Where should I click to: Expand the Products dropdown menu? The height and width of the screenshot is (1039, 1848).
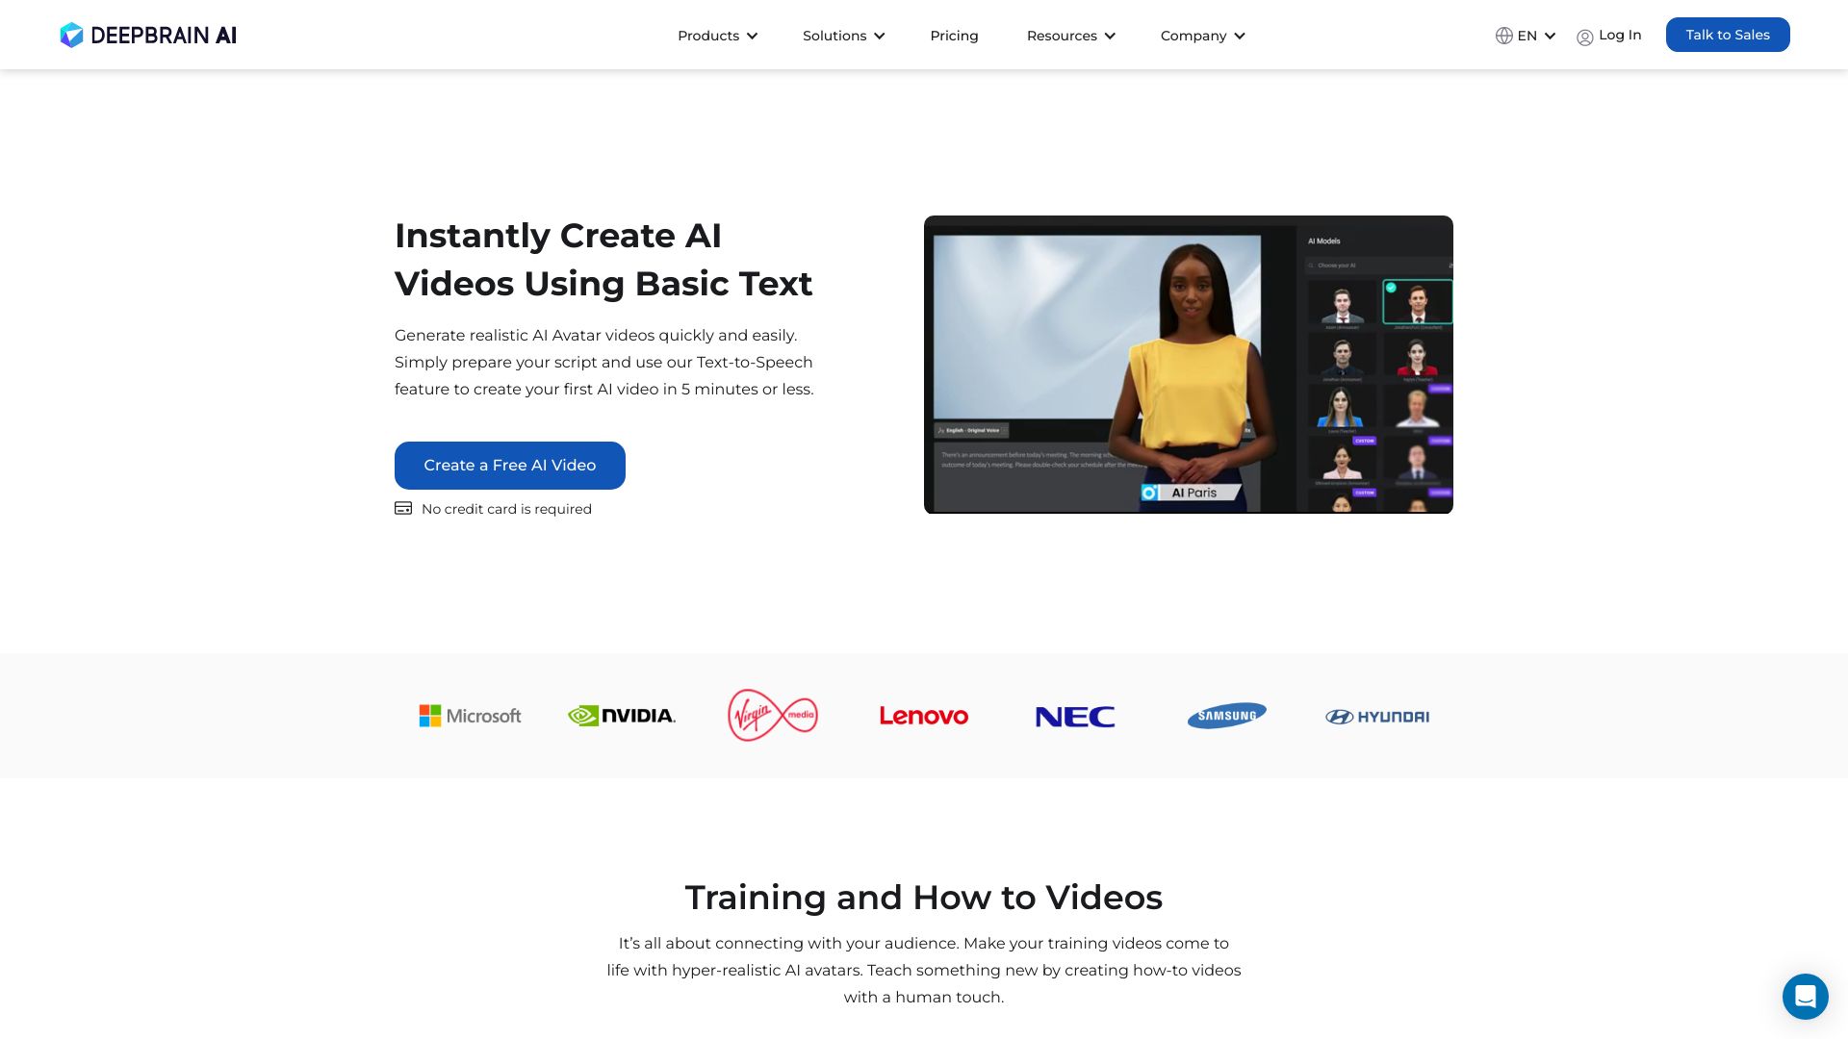click(717, 35)
